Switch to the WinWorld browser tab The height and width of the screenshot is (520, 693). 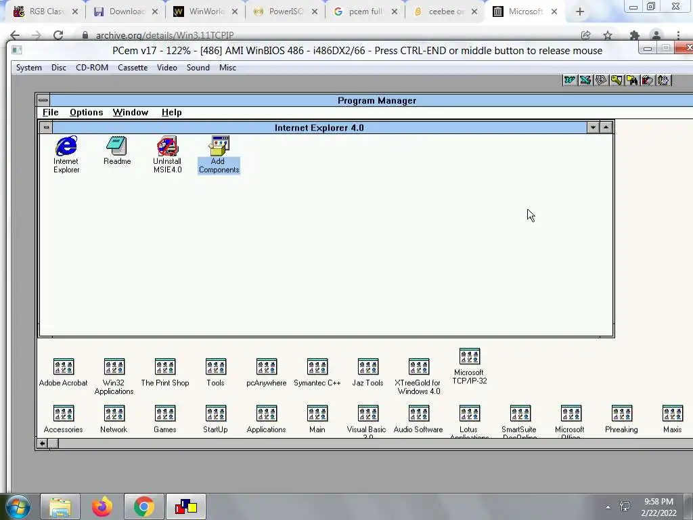pos(205,12)
